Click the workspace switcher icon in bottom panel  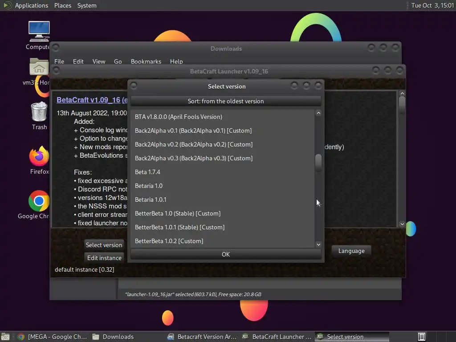click(x=421, y=337)
